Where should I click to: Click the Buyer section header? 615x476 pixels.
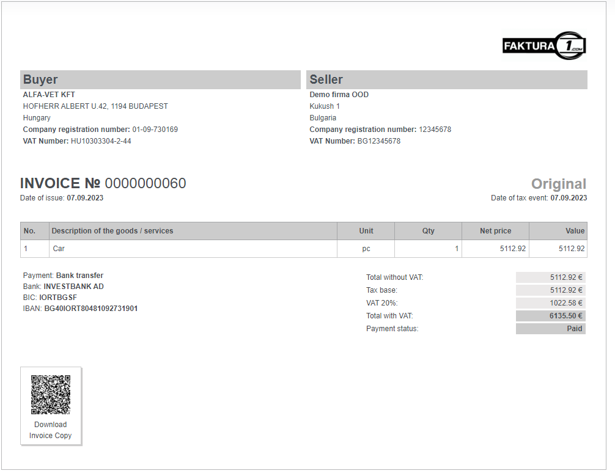[x=160, y=79]
